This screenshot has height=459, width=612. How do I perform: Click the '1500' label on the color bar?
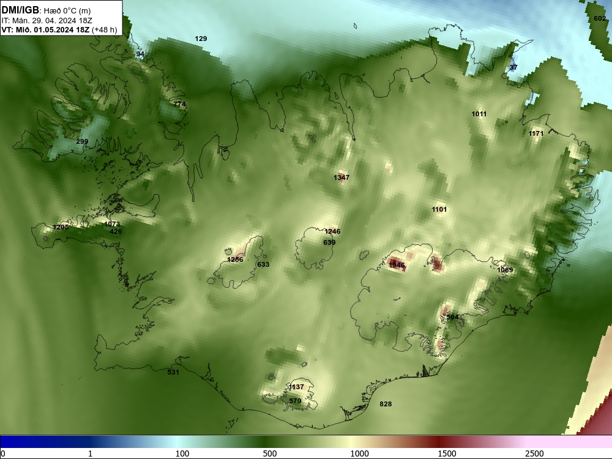(447, 453)
